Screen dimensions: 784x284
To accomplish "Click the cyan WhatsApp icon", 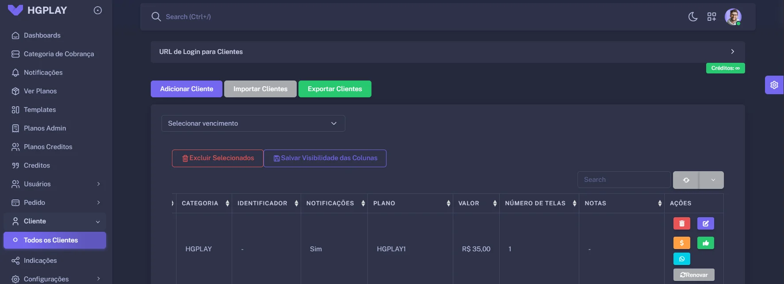I will tap(681, 259).
